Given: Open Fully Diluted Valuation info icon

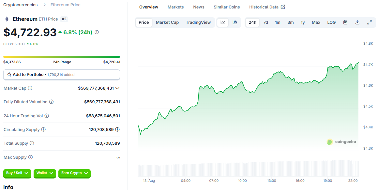Looking at the screenshot, I should [x=51, y=102].
